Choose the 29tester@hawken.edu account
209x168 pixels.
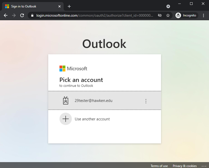click(105, 100)
